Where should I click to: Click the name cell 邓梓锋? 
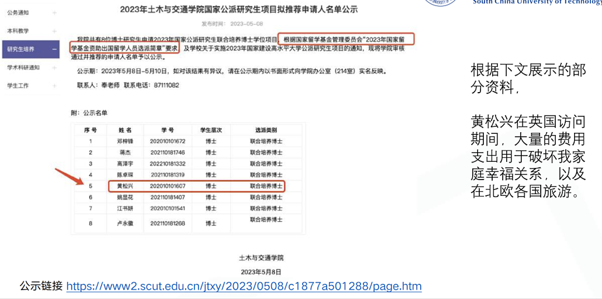tap(125, 141)
